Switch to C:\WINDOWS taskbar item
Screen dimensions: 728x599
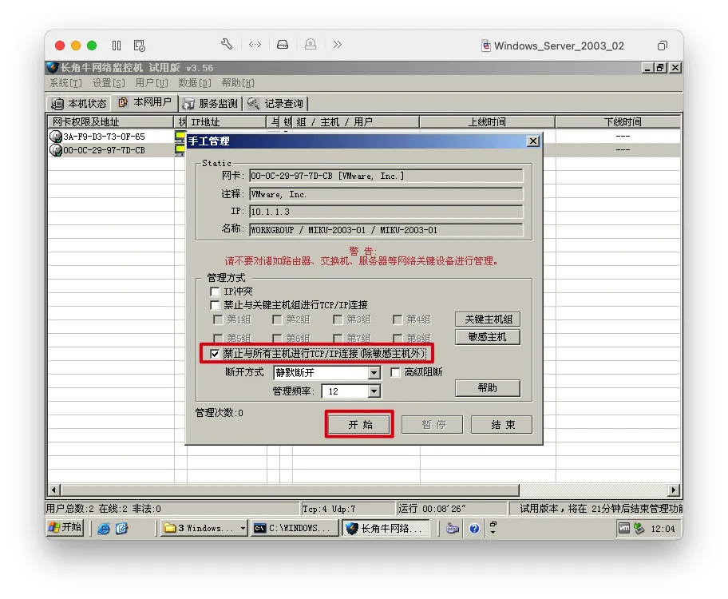click(295, 529)
